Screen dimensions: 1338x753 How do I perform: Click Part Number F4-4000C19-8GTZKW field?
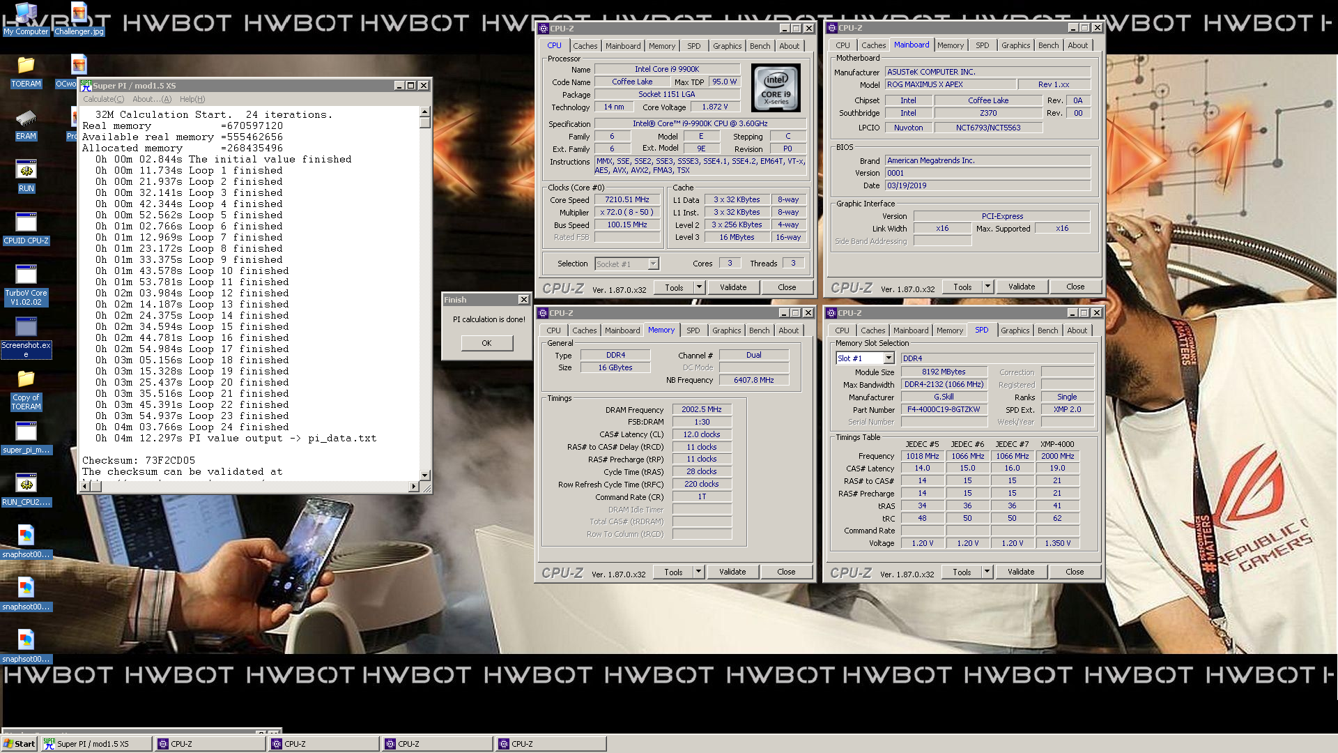(944, 409)
